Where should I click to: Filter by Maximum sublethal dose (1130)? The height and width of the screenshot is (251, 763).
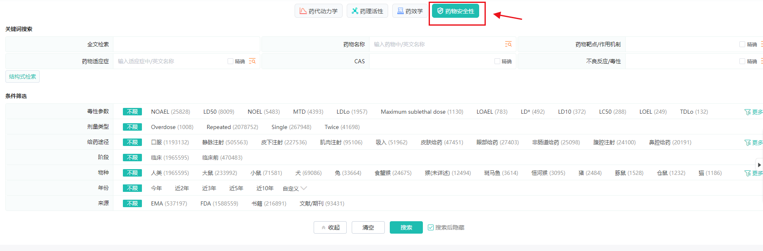pyautogui.click(x=422, y=112)
